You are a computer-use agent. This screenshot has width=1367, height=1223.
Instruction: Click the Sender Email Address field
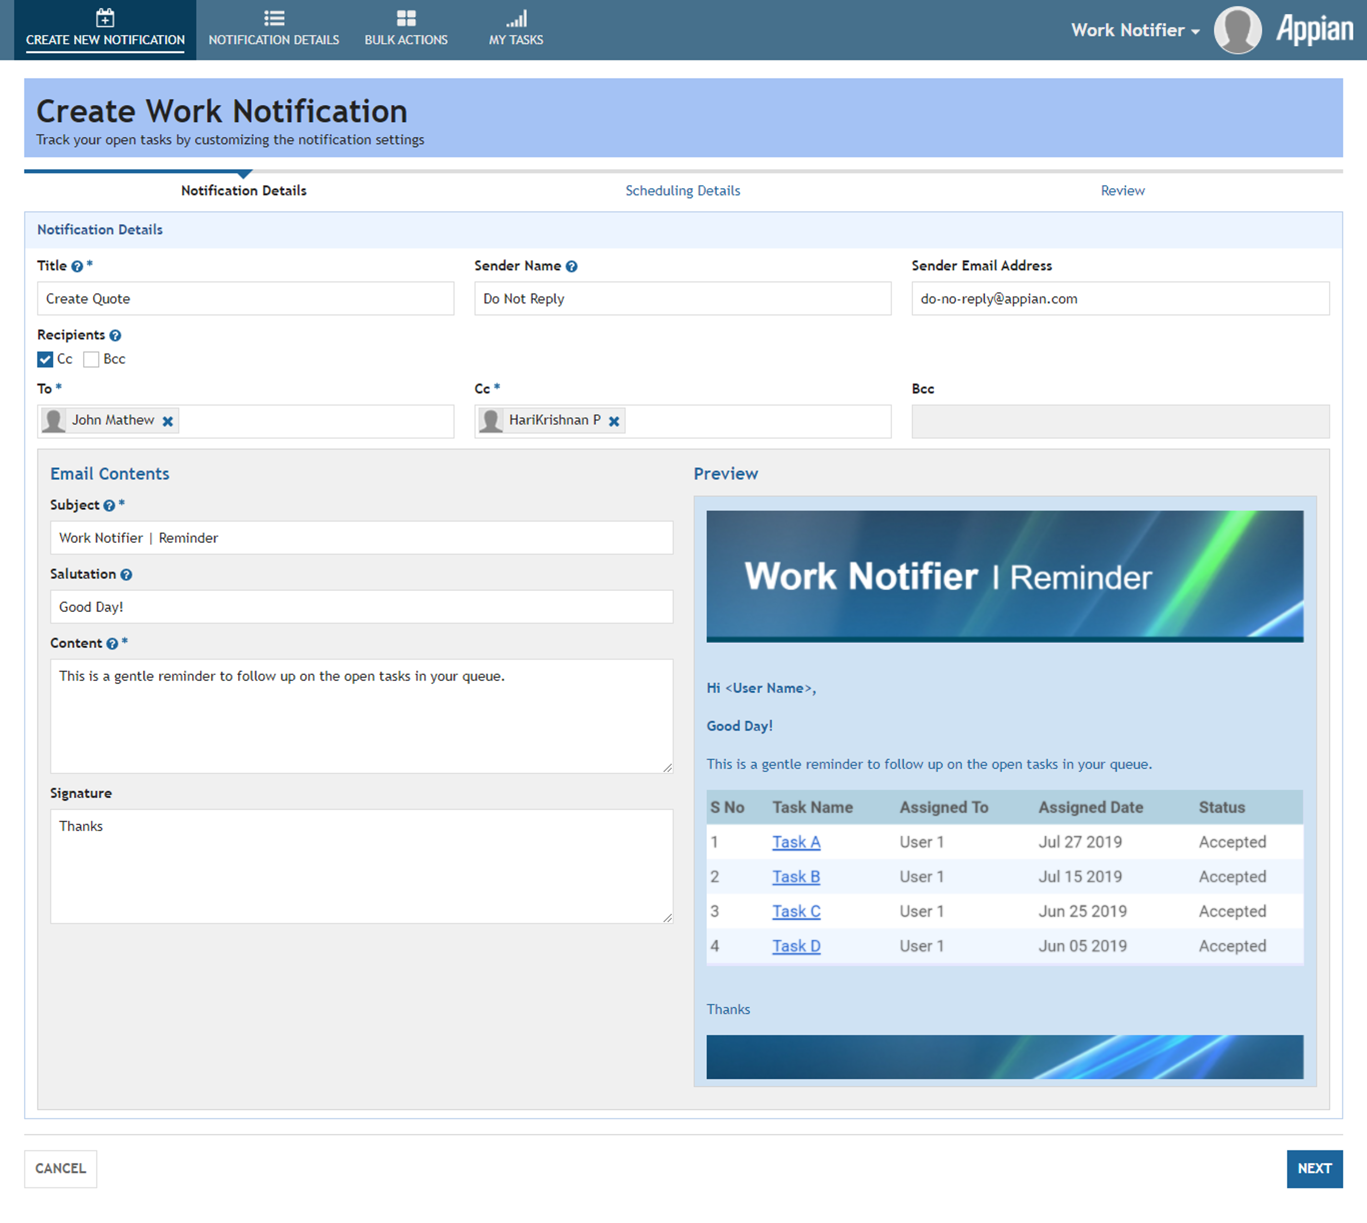(1120, 298)
